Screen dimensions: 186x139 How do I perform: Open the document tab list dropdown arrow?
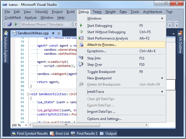pos(174,34)
